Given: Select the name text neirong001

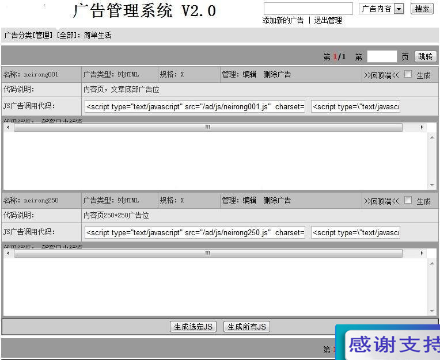Looking at the screenshot, I should 41,75.
